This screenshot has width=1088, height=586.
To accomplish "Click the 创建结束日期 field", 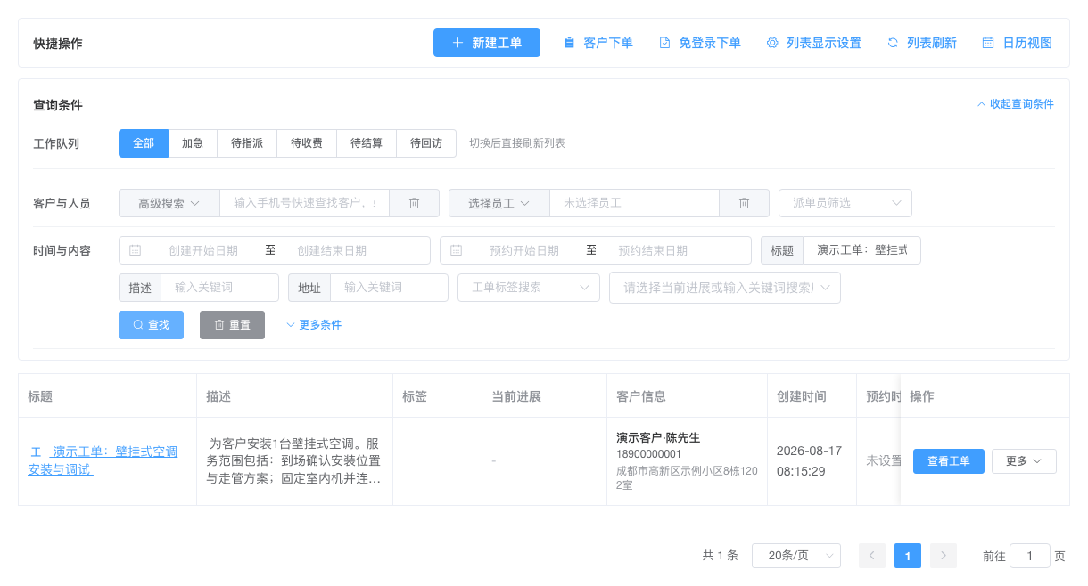I will click(x=332, y=250).
